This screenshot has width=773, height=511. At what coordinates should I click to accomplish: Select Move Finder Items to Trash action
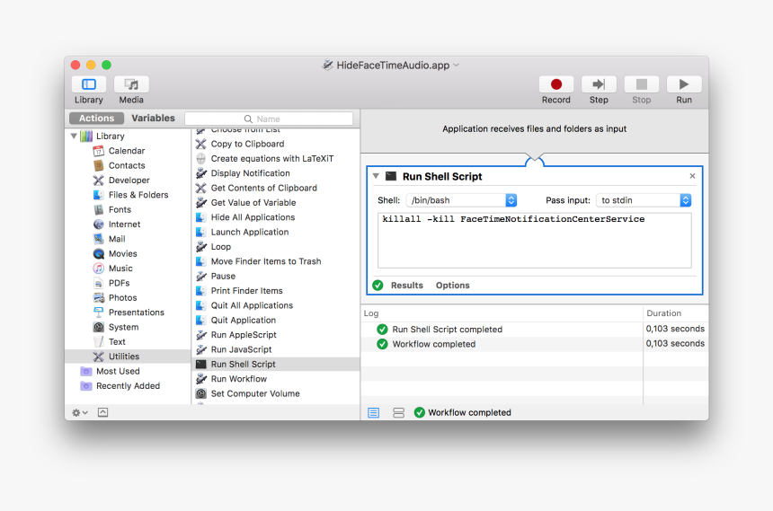pos(276,261)
